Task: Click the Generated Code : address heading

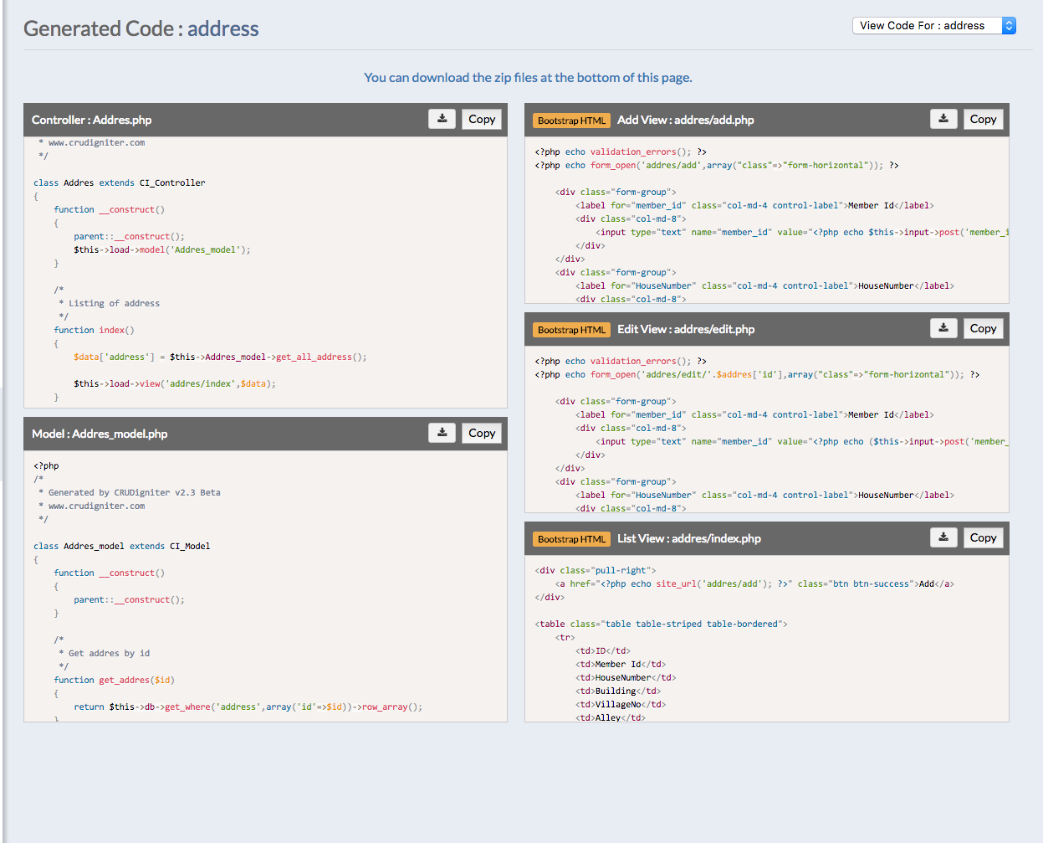Action: [141, 28]
